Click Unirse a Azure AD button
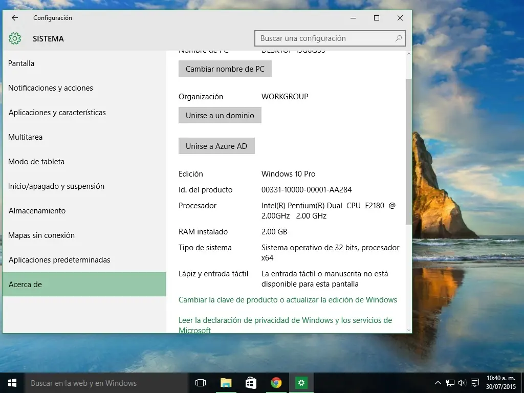524x393 pixels. pos(216,146)
